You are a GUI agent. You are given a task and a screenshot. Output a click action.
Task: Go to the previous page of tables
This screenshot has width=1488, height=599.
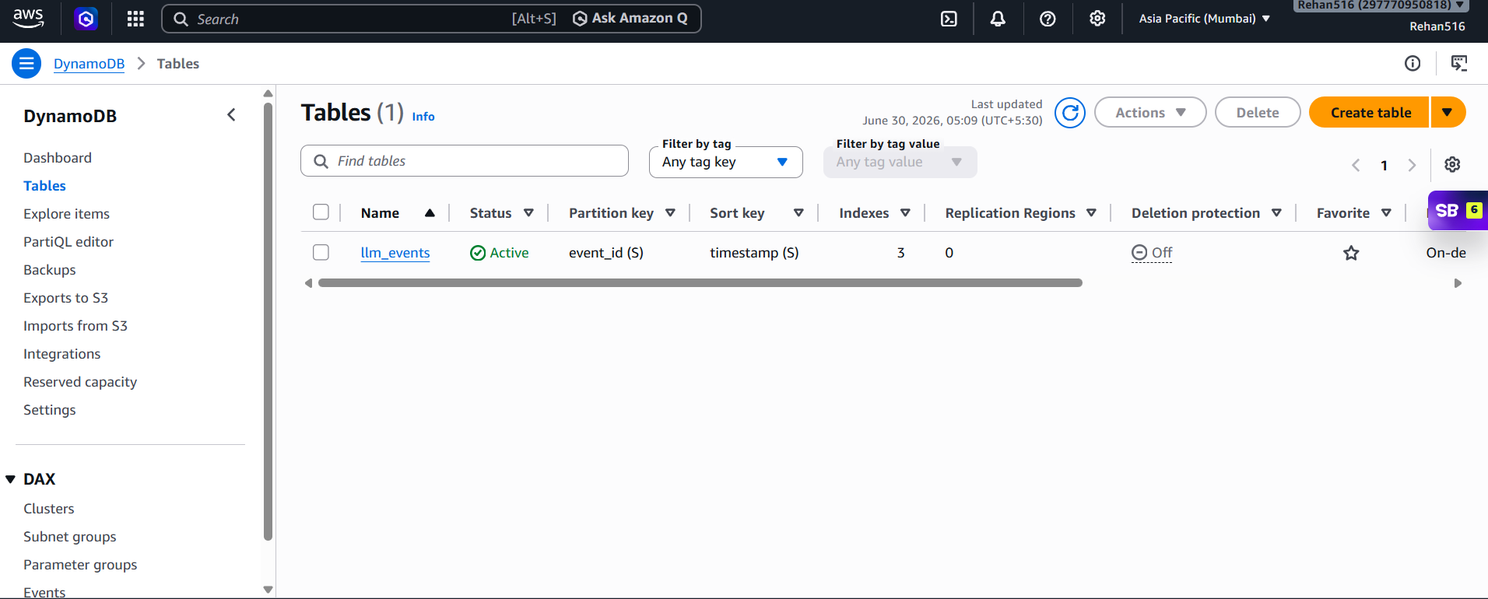(x=1356, y=165)
